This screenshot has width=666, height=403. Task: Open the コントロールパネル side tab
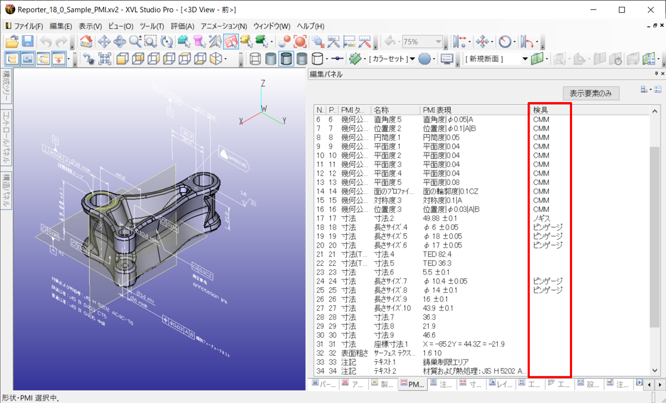6,137
